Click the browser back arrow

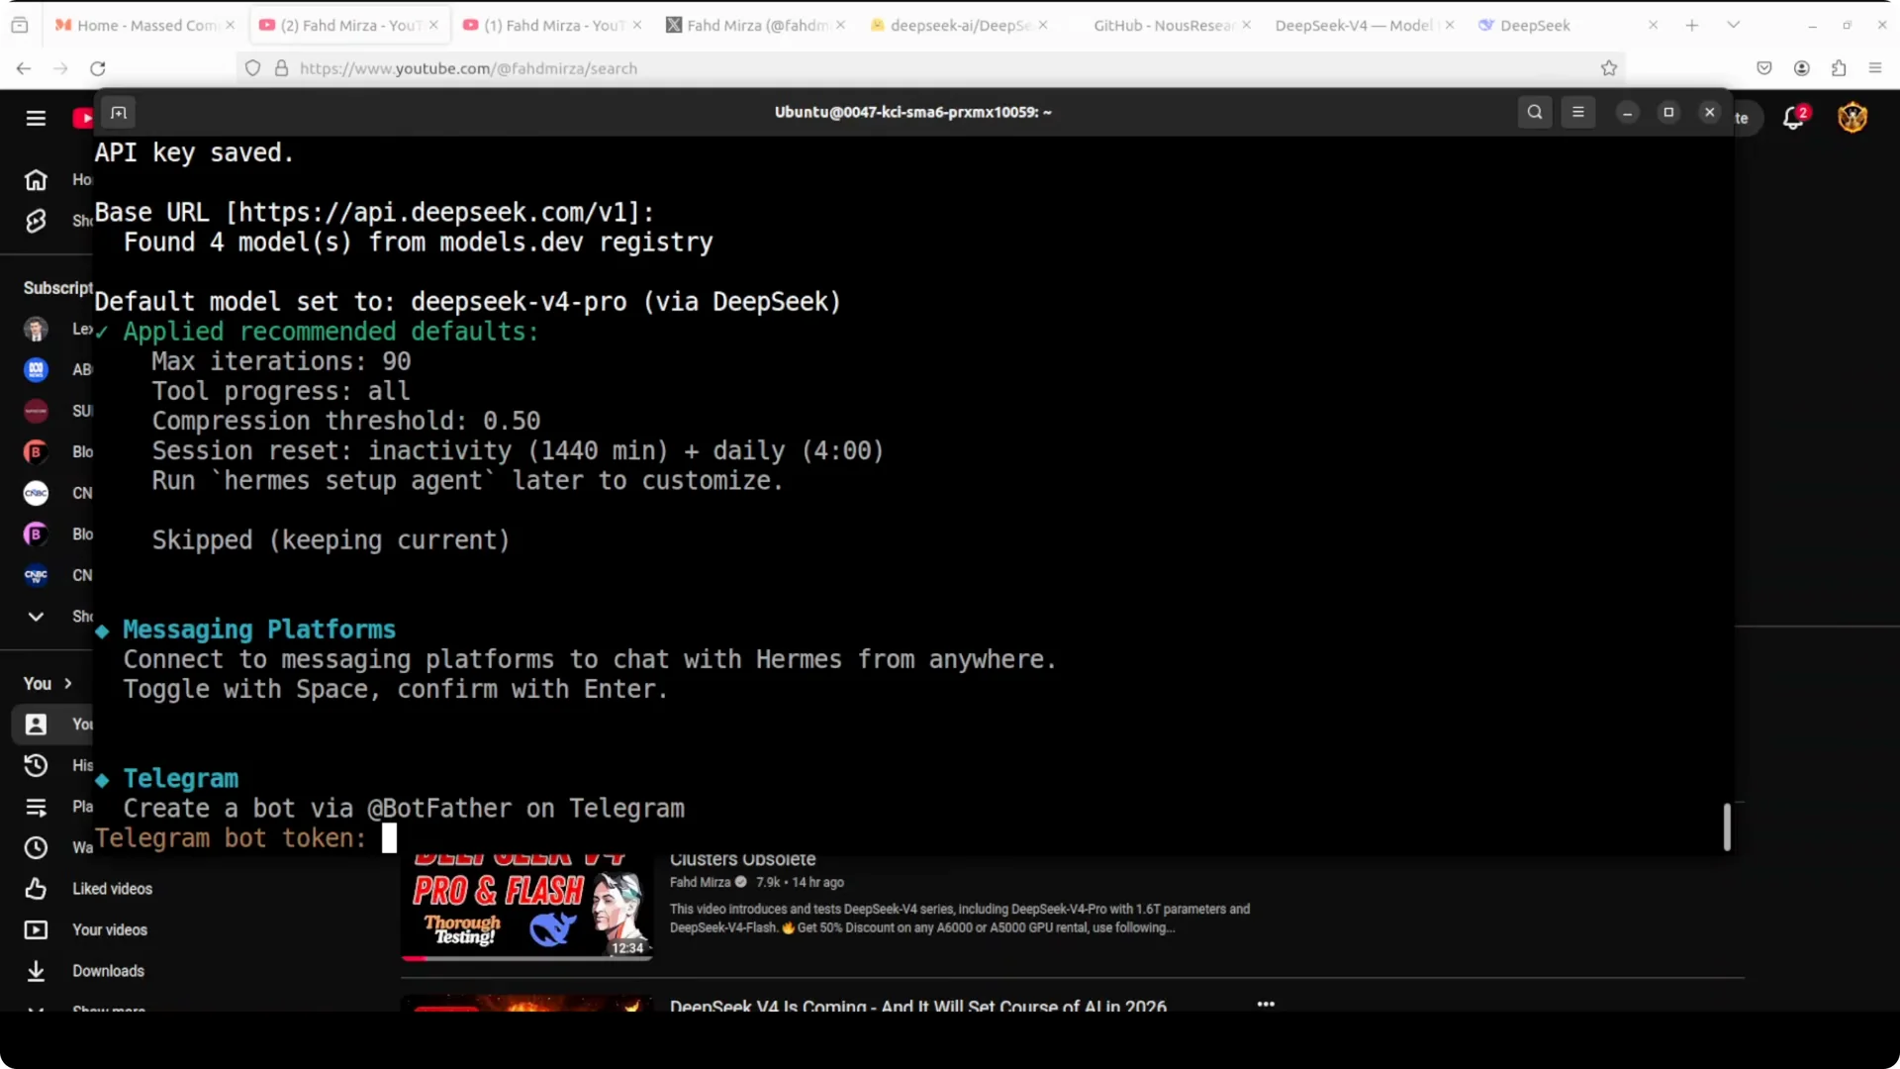[24, 68]
